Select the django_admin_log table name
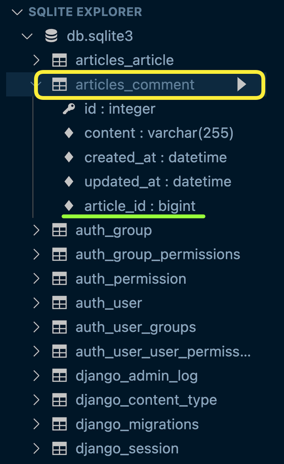 136,376
